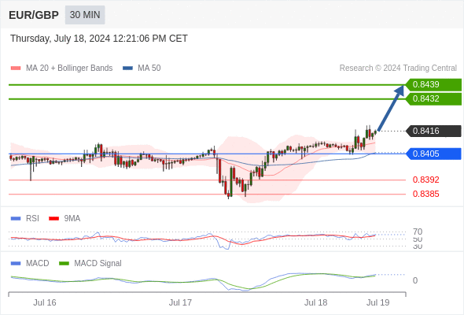Click the Jul 18 date axis label
This screenshot has height=315, width=464.
pos(315,302)
